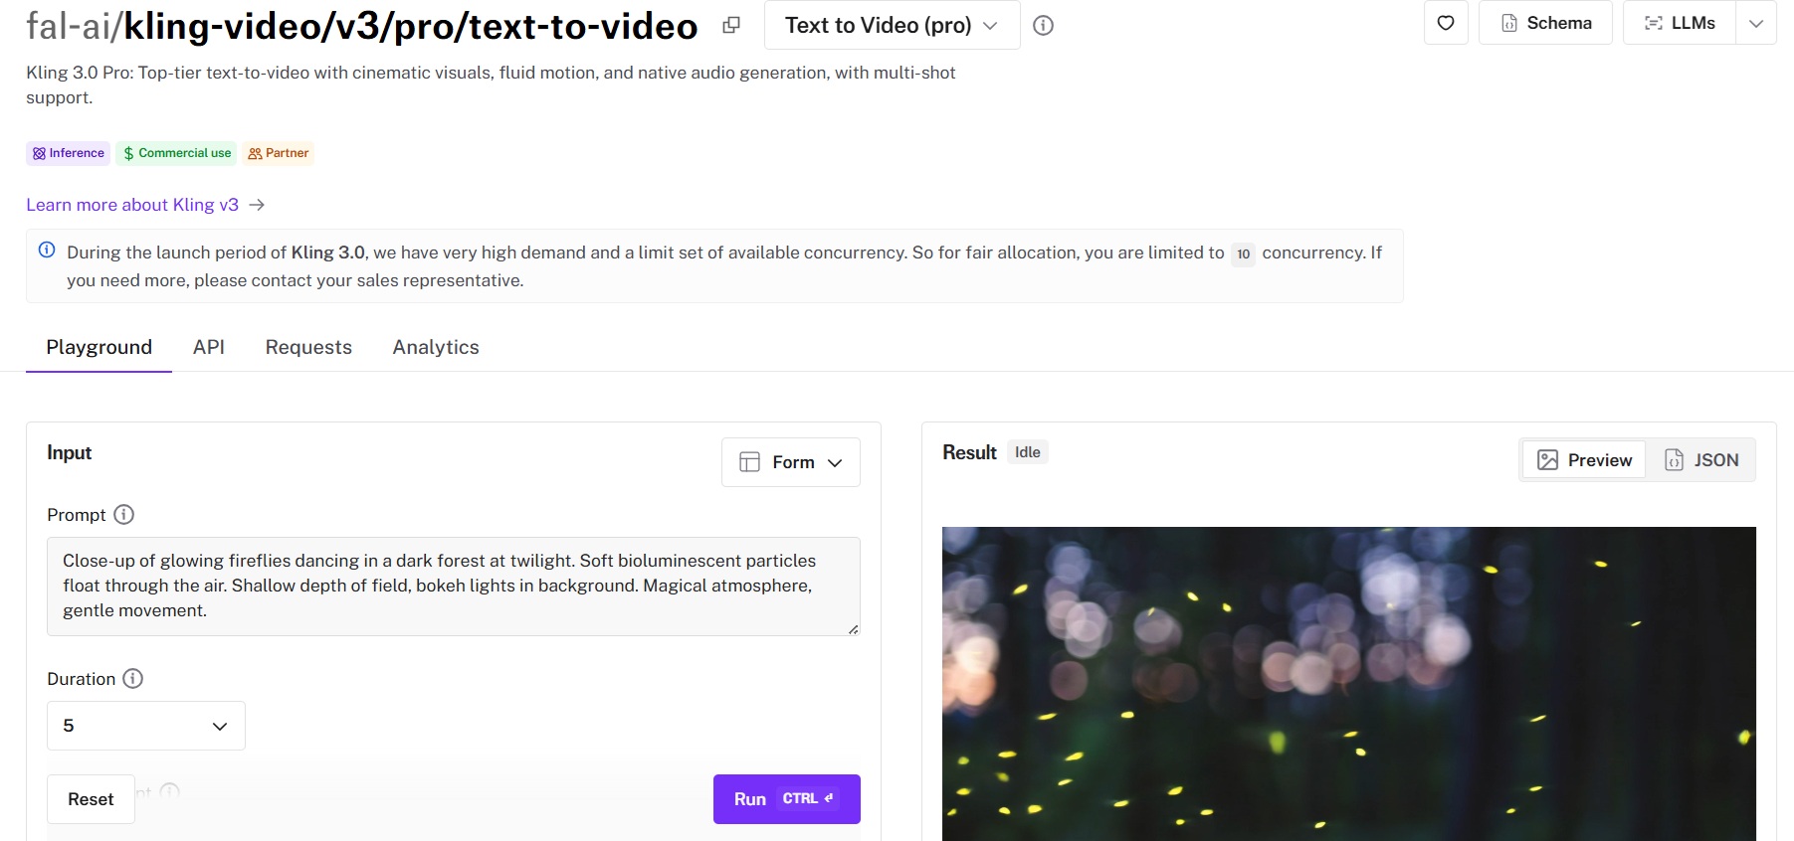Switch to the API tab
Image resolution: width=1794 pixels, height=841 pixels.
point(209,347)
